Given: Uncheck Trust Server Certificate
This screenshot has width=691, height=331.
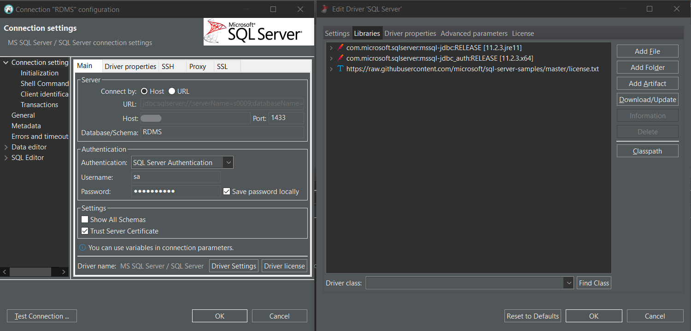Looking at the screenshot, I should 84,230.
